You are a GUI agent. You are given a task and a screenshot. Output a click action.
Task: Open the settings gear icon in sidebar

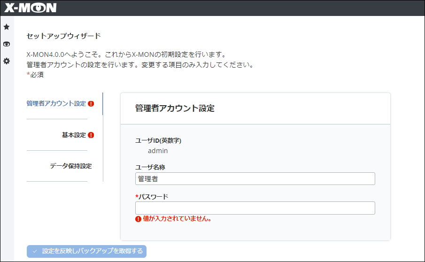(x=7, y=61)
